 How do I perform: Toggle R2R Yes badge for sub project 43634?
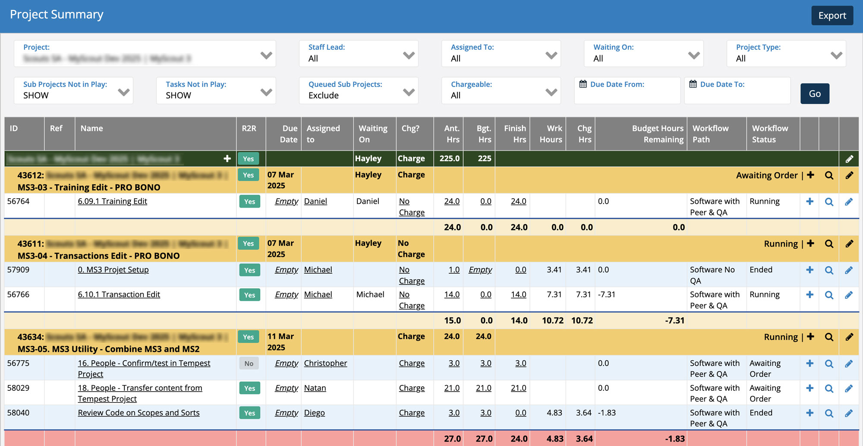249,337
